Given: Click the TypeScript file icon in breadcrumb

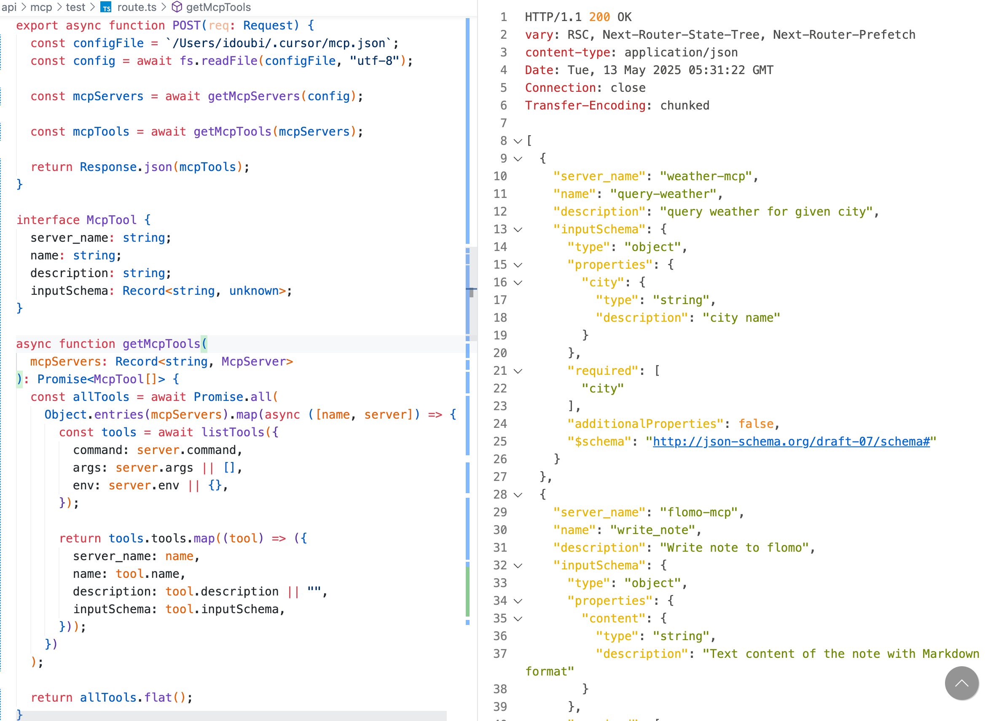Looking at the screenshot, I should pos(106,8).
